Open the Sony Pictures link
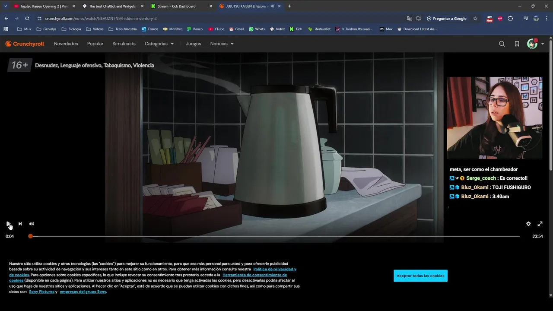553x311 pixels. [41, 292]
